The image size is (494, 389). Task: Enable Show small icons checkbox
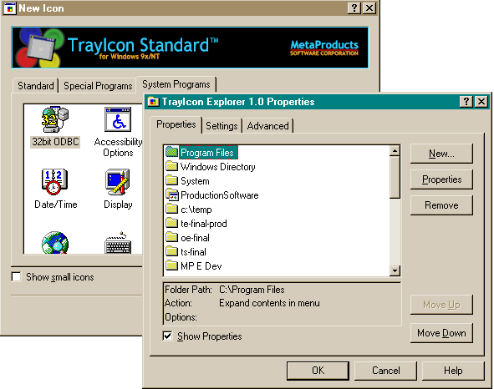pos(16,277)
